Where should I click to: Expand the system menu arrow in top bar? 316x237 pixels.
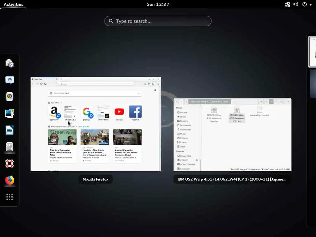click(310, 5)
